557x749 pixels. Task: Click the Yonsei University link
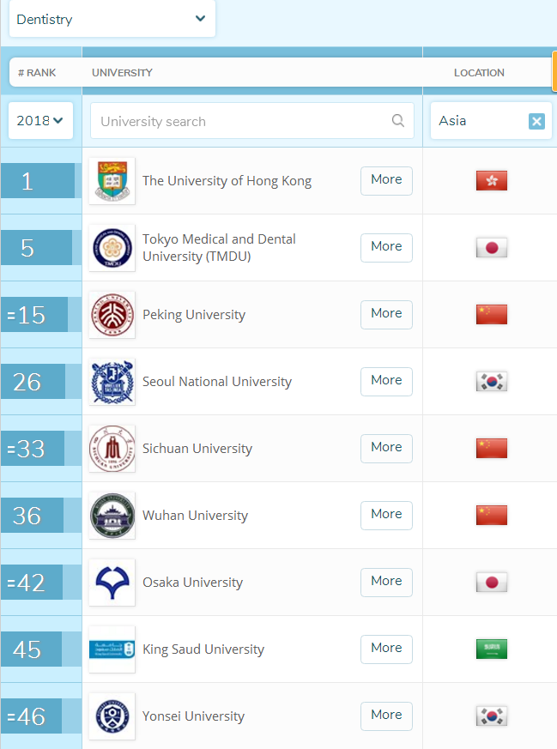tap(193, 716)
